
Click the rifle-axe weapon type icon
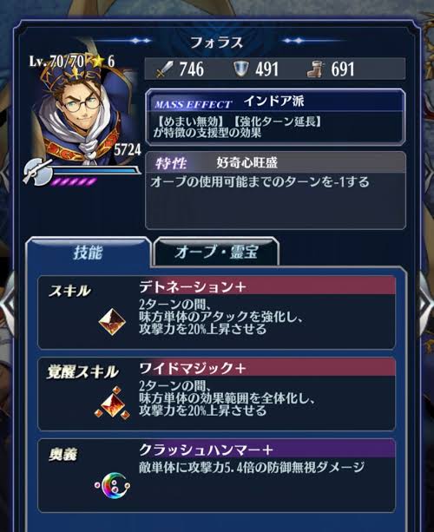click(x=37, y=172)
